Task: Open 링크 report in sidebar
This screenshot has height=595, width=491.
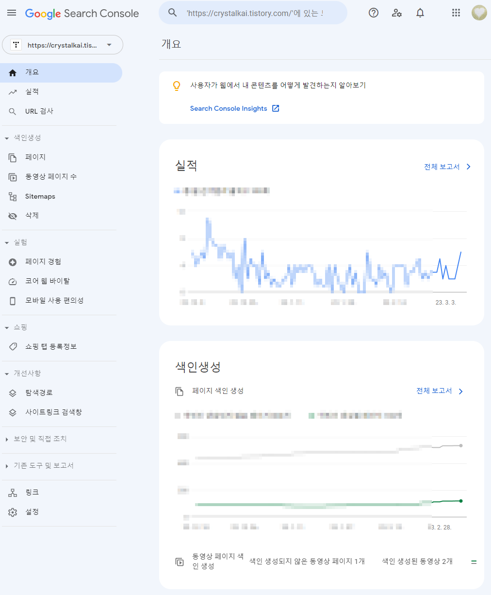Action: pyautogui.click(x=61, y=493)
